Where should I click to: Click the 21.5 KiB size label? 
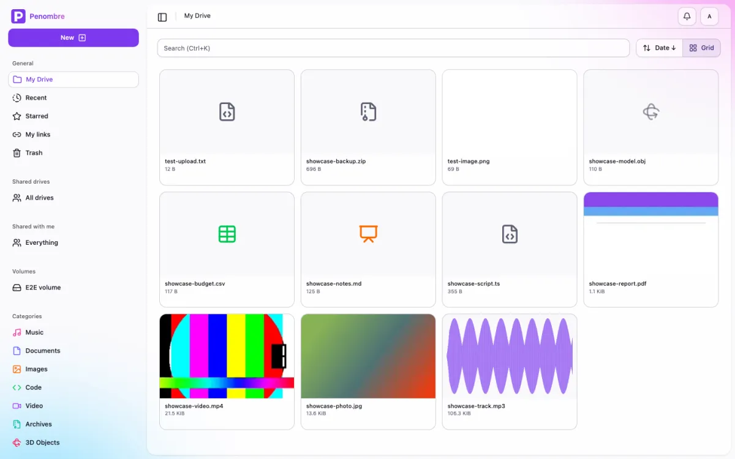tap(175, 414)
